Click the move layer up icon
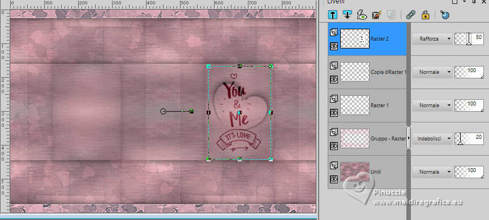 [332, 15]
